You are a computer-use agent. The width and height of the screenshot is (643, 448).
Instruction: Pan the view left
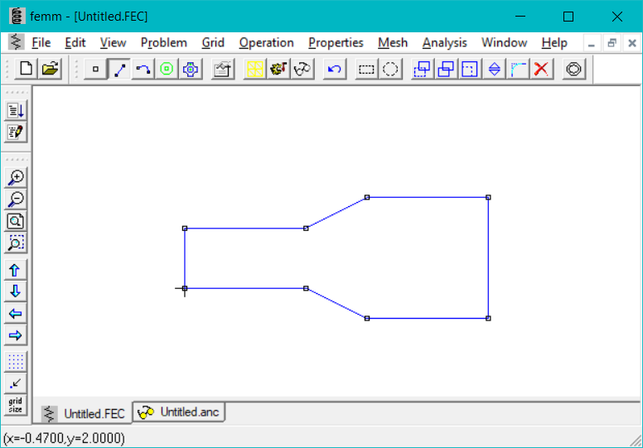(x=16, y=314)
